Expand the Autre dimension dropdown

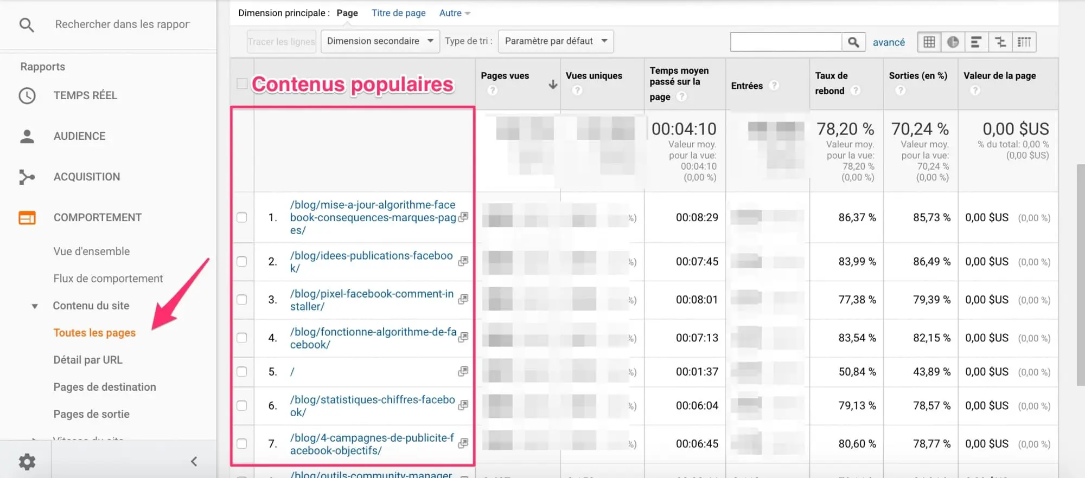tap(455, 13)
